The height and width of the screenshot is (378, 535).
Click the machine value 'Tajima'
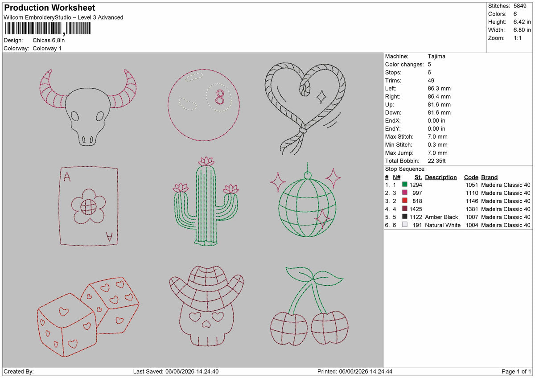point(436,56)
